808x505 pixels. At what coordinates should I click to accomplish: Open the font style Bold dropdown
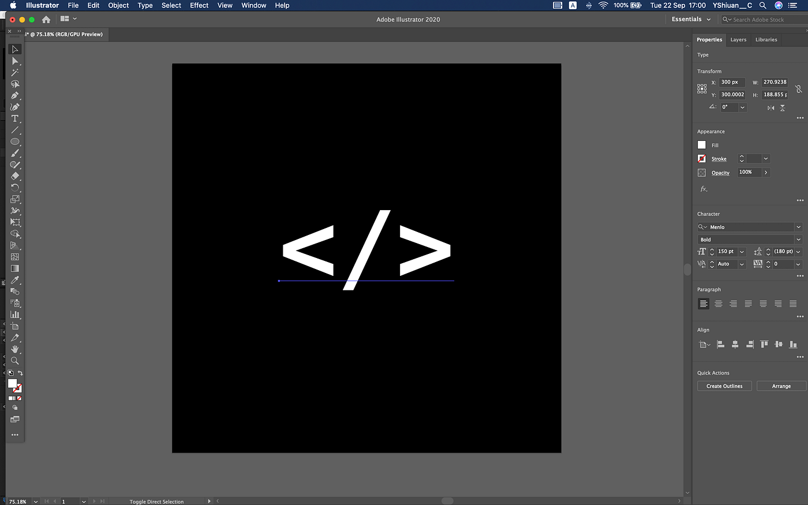tap(798, 240)
